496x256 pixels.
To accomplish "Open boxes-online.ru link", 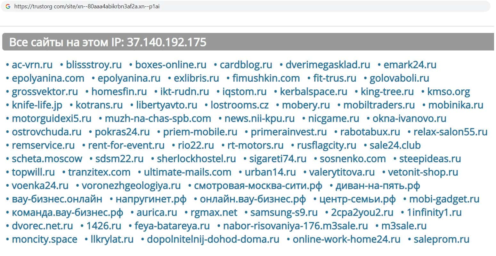I will [x=171, y=65].
